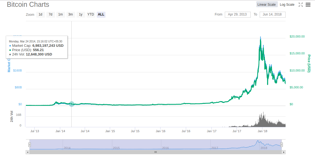315x158 pixels.
Task: Select the ALL zoom option
Action: point(101,14)
